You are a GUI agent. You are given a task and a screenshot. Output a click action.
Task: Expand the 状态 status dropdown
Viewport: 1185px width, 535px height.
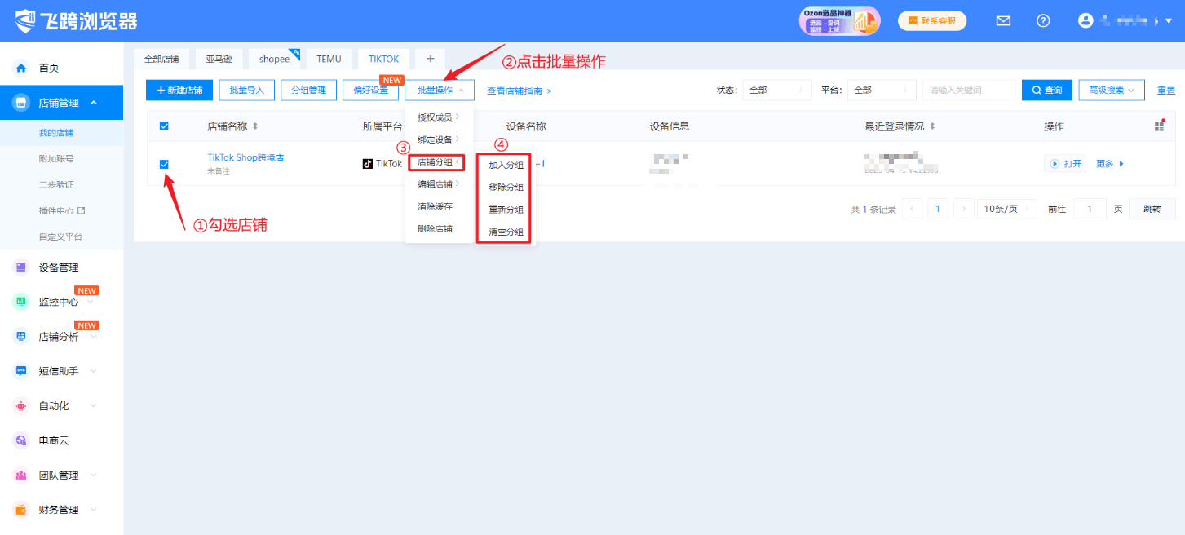point(776,91)
